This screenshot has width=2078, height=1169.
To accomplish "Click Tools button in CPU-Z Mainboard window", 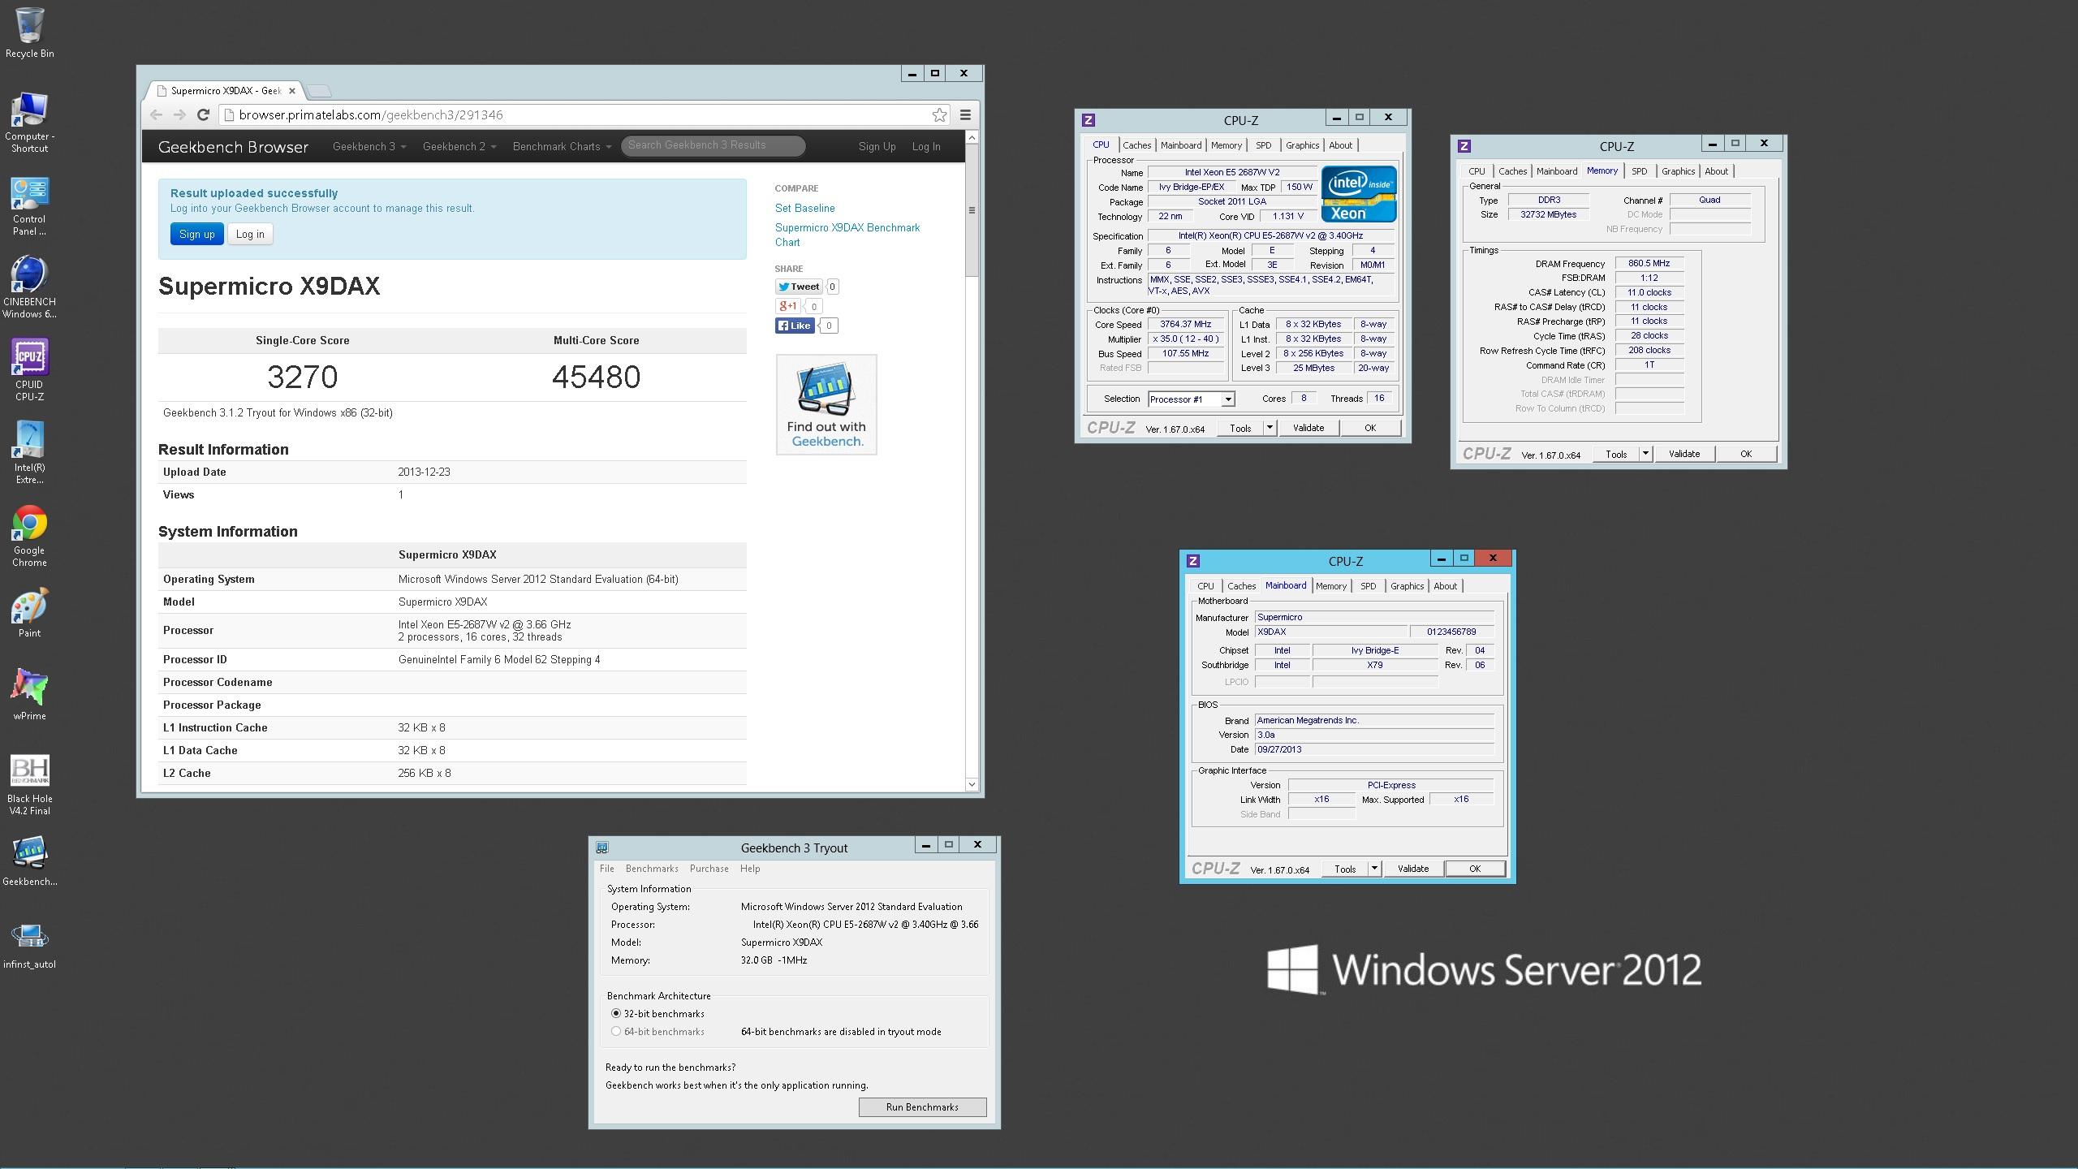I will [x=1345, y=869].
